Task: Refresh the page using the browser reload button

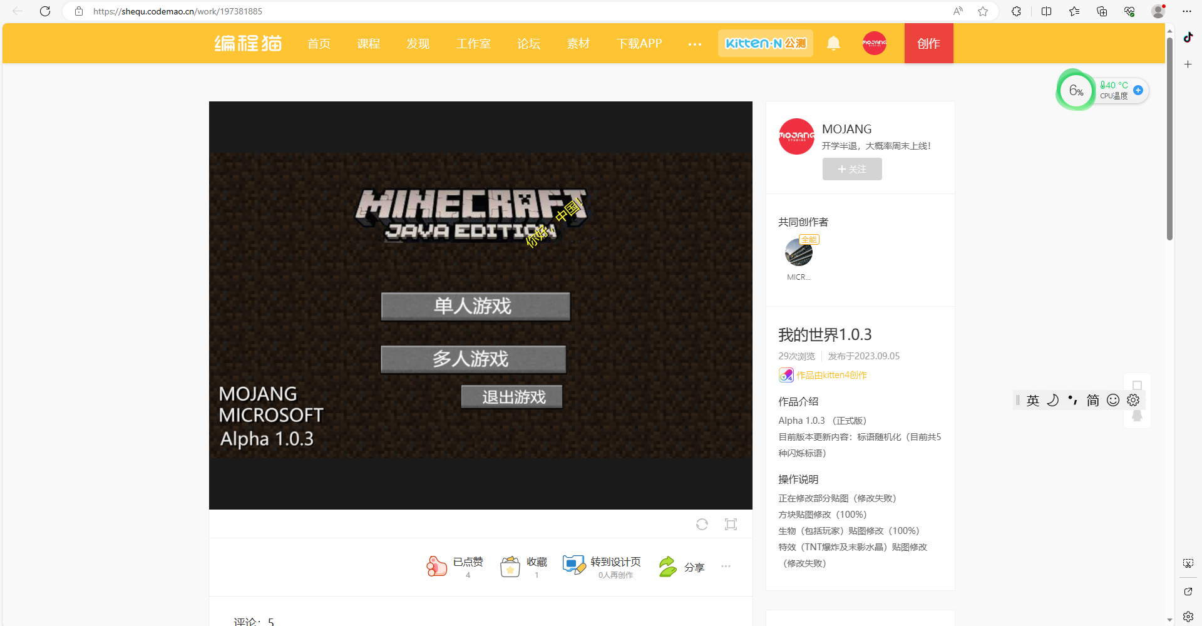Action: tap(45, 11)
